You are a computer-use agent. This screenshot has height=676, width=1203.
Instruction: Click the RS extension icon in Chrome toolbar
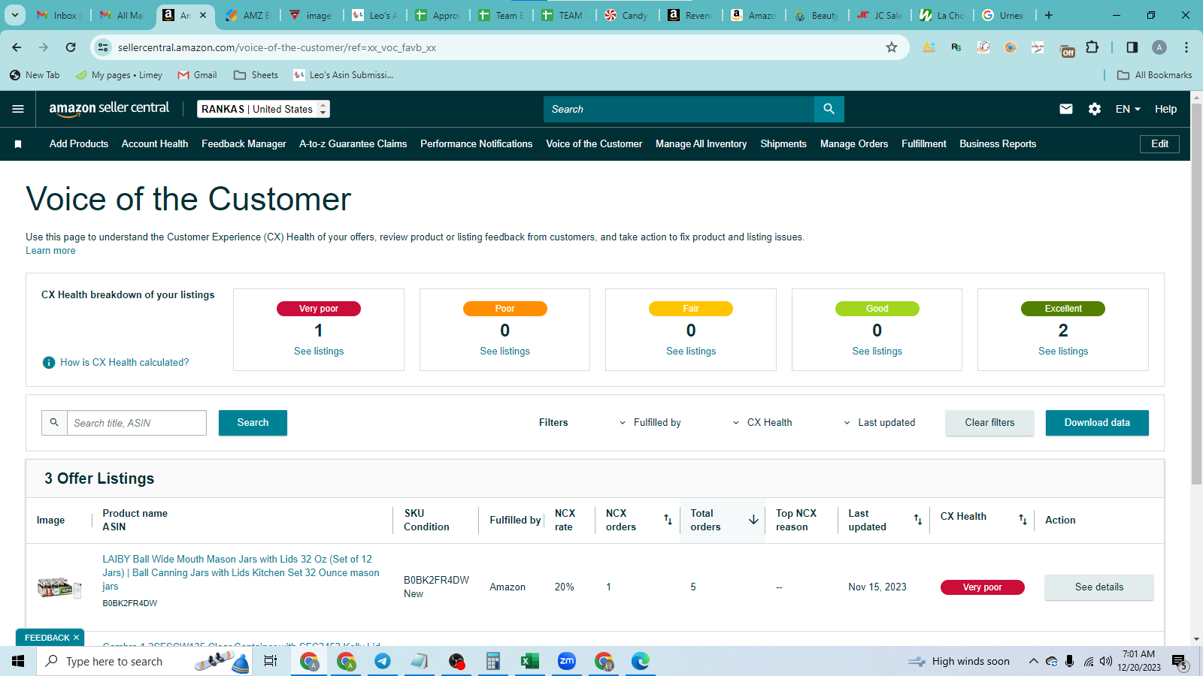click(x=956, y=47)
